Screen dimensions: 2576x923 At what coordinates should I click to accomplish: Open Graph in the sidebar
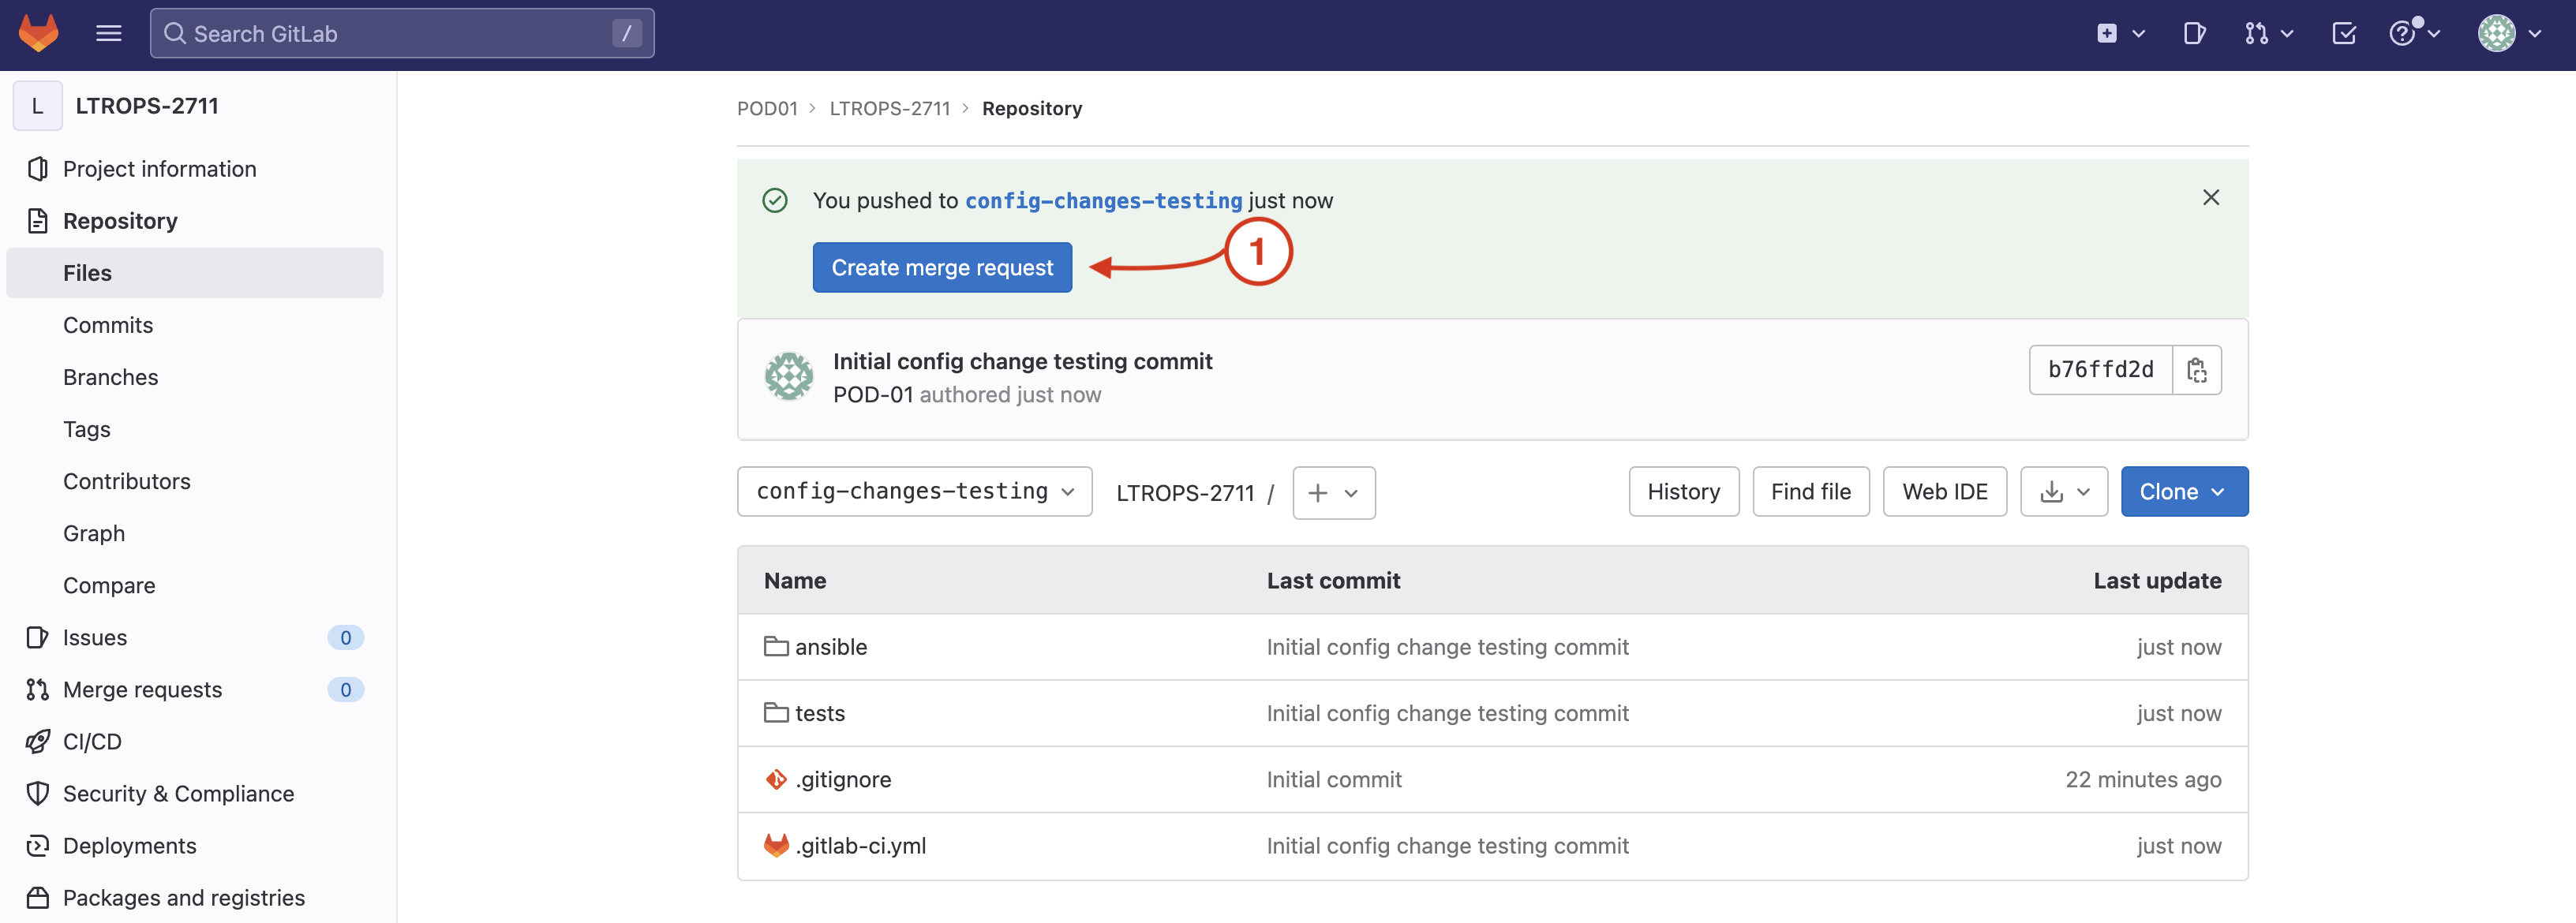tap(94, 533)
